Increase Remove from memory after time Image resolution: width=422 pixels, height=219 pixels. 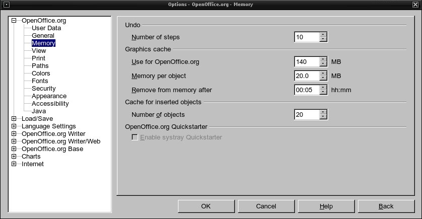[323, 87]
